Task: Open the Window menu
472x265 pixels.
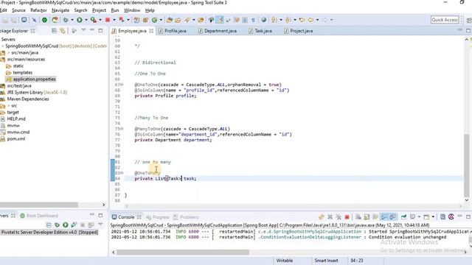Action: tap(132, 10)
